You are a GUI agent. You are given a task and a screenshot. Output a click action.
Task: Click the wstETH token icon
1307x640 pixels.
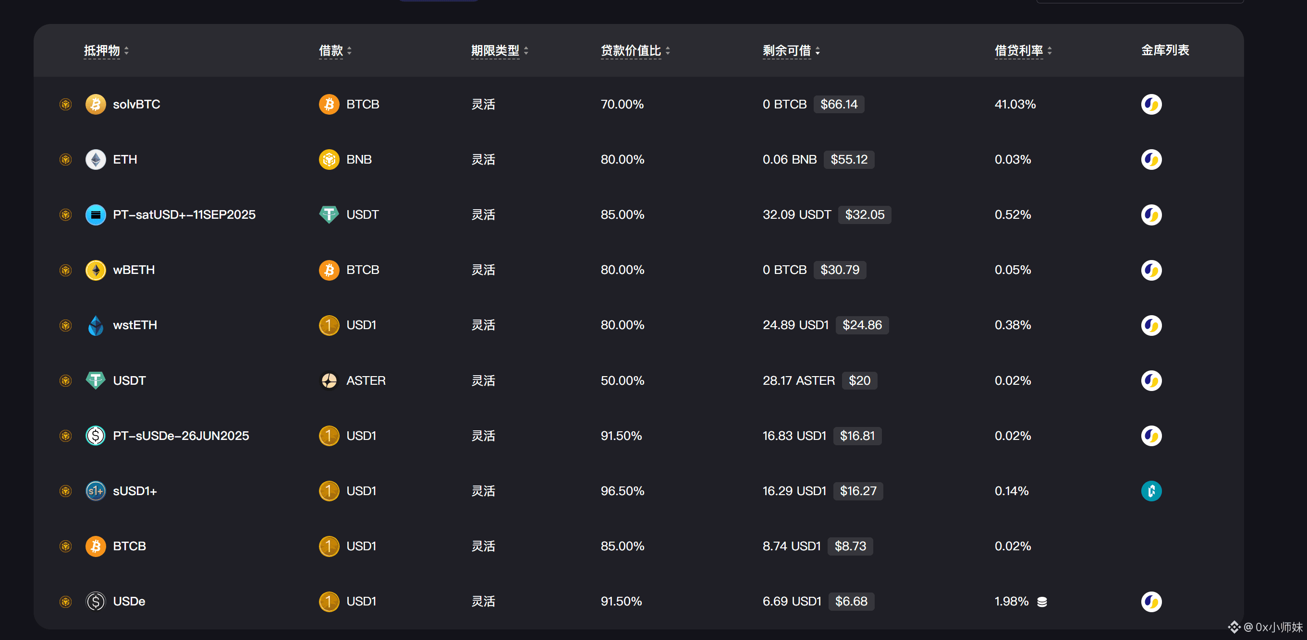click(96, 325)
